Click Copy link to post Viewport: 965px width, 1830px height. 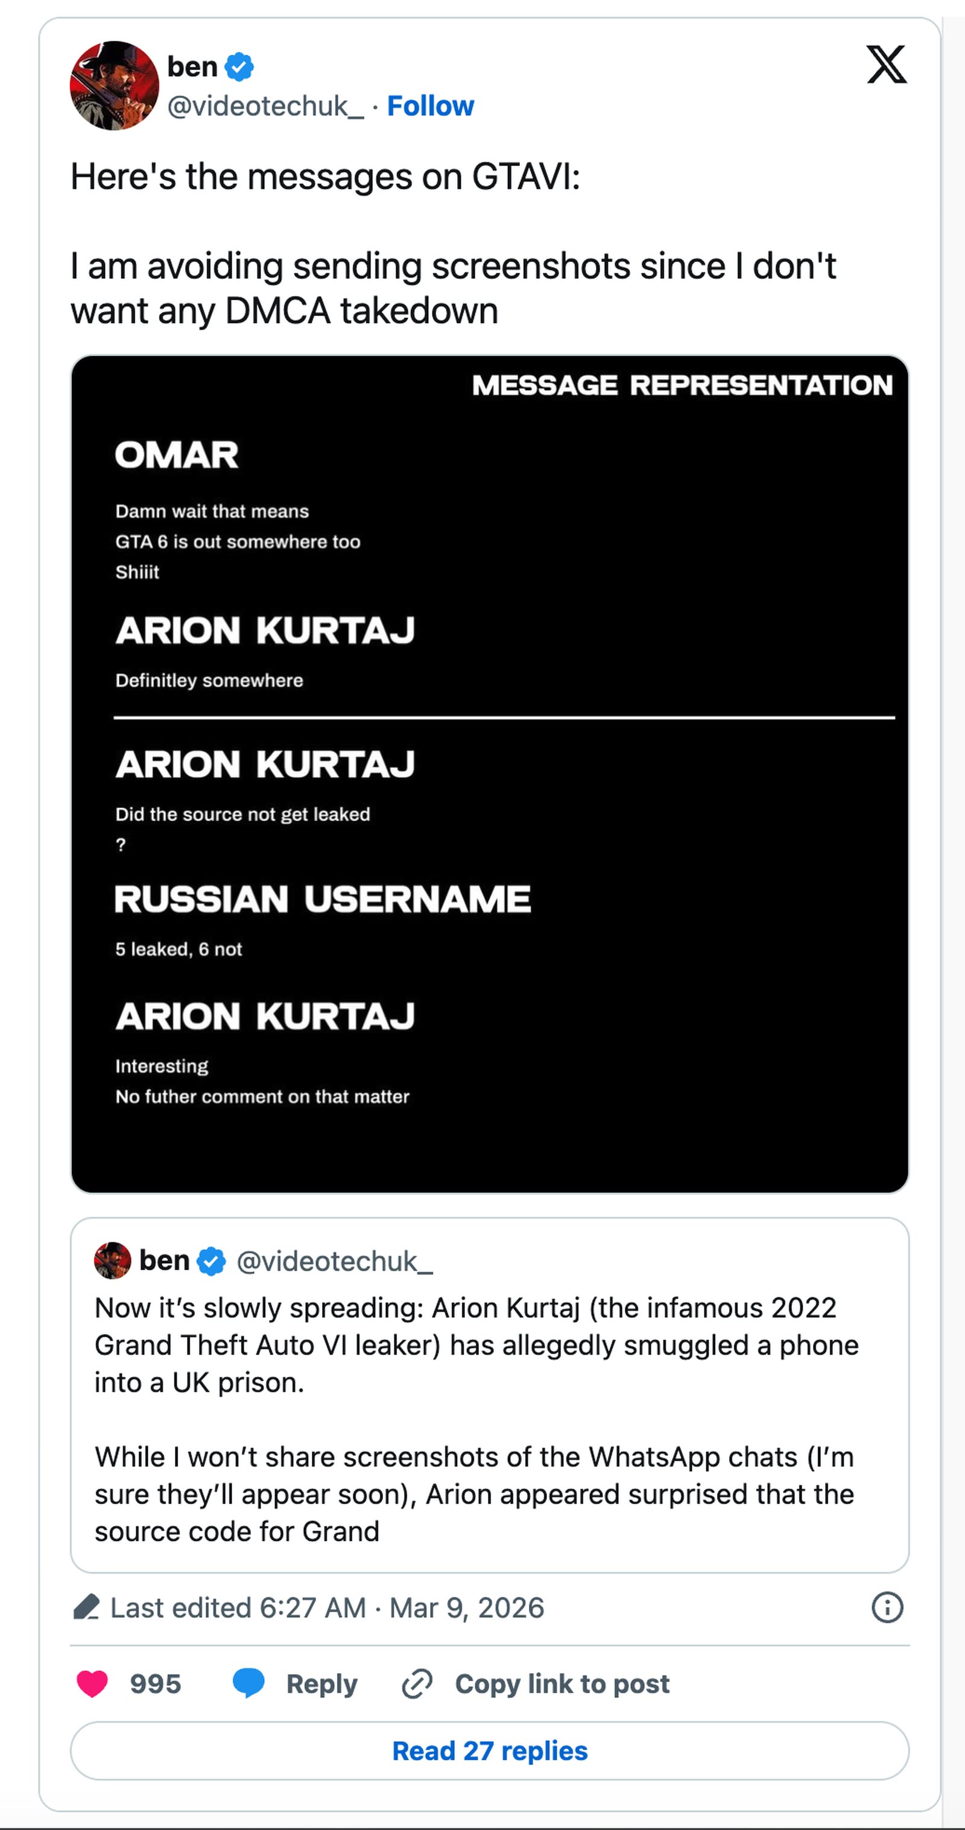(562, 1683)
